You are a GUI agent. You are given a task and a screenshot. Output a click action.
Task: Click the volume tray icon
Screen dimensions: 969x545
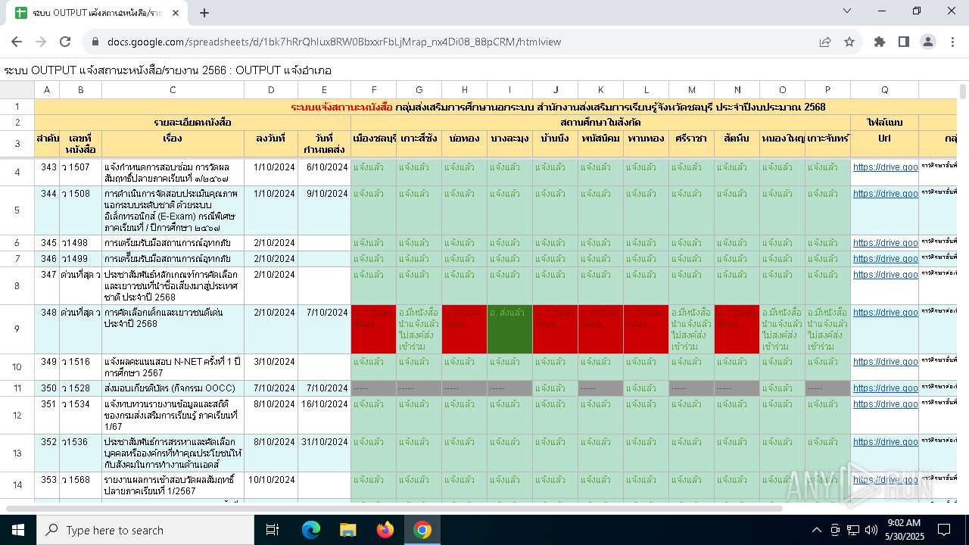pyautogui.click(x=871, y=530)
